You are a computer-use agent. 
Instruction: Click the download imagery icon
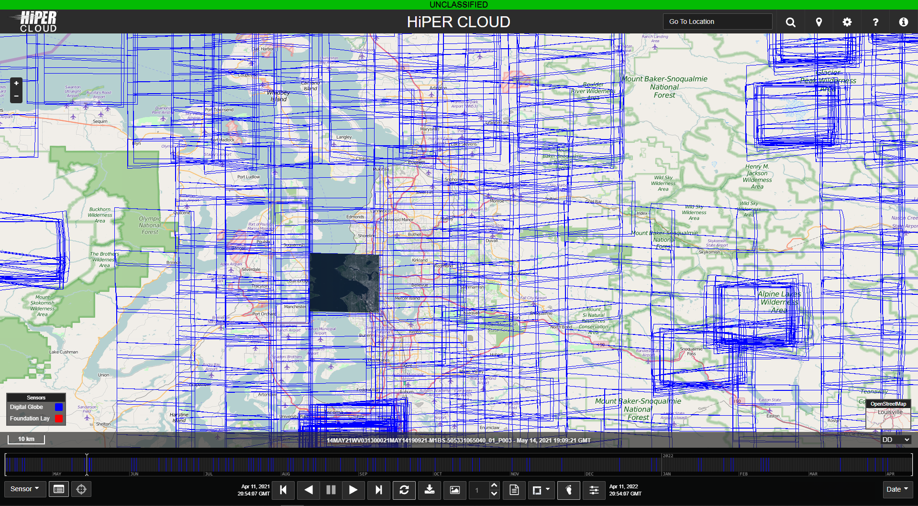click(429, 490)
